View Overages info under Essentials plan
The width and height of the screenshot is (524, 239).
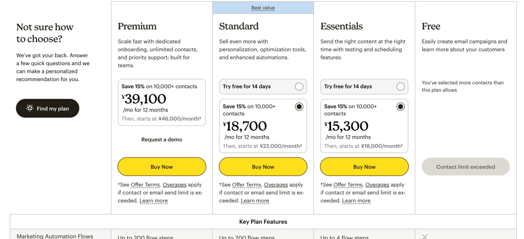pyautogui.click(x=377, y=185)
